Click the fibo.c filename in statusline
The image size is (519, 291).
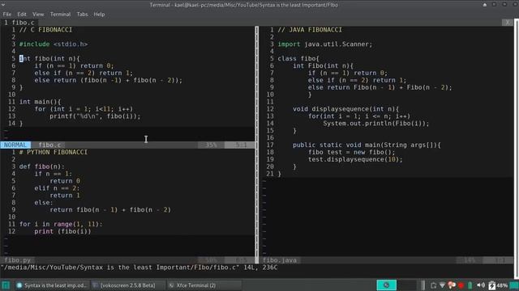pyautogui.click(x=49, y=145)
